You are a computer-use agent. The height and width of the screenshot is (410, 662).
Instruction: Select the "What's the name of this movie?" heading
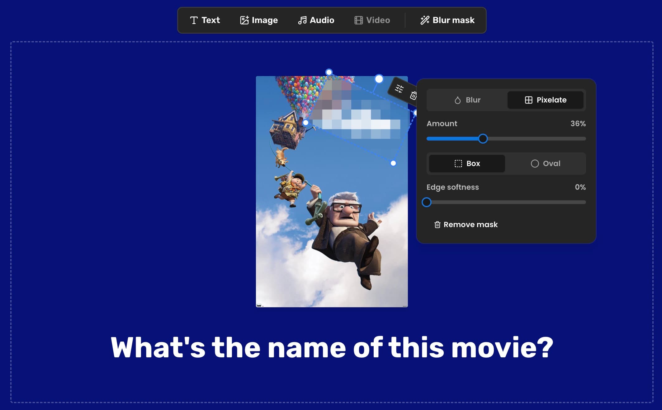pyautogui.click(x=332, y=347)
